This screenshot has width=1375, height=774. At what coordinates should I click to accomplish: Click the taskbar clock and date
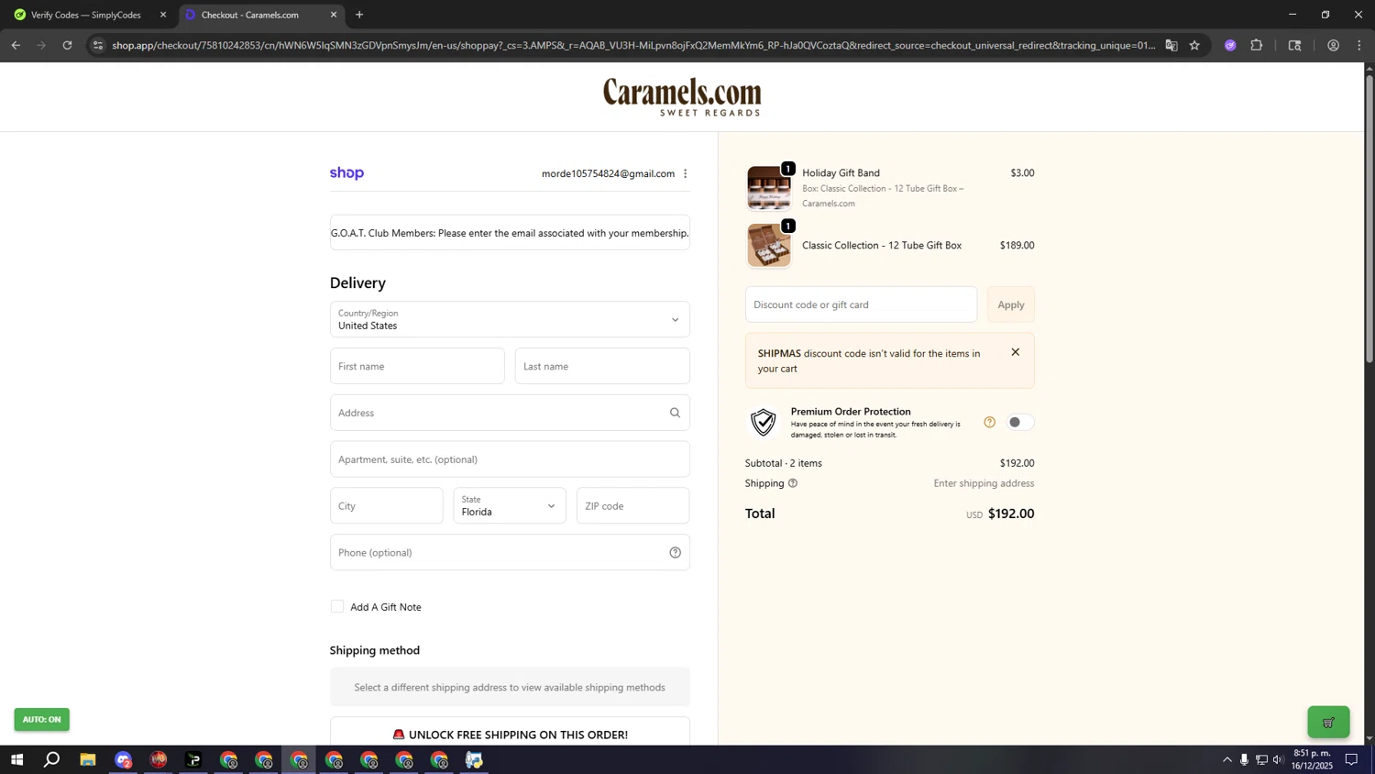pos(1312,759)
